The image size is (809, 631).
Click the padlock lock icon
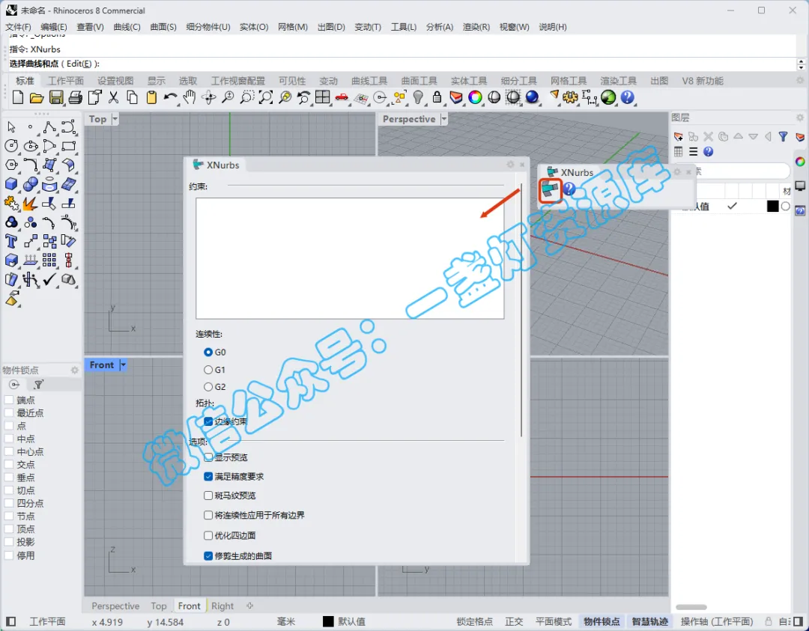pos(437,97)
